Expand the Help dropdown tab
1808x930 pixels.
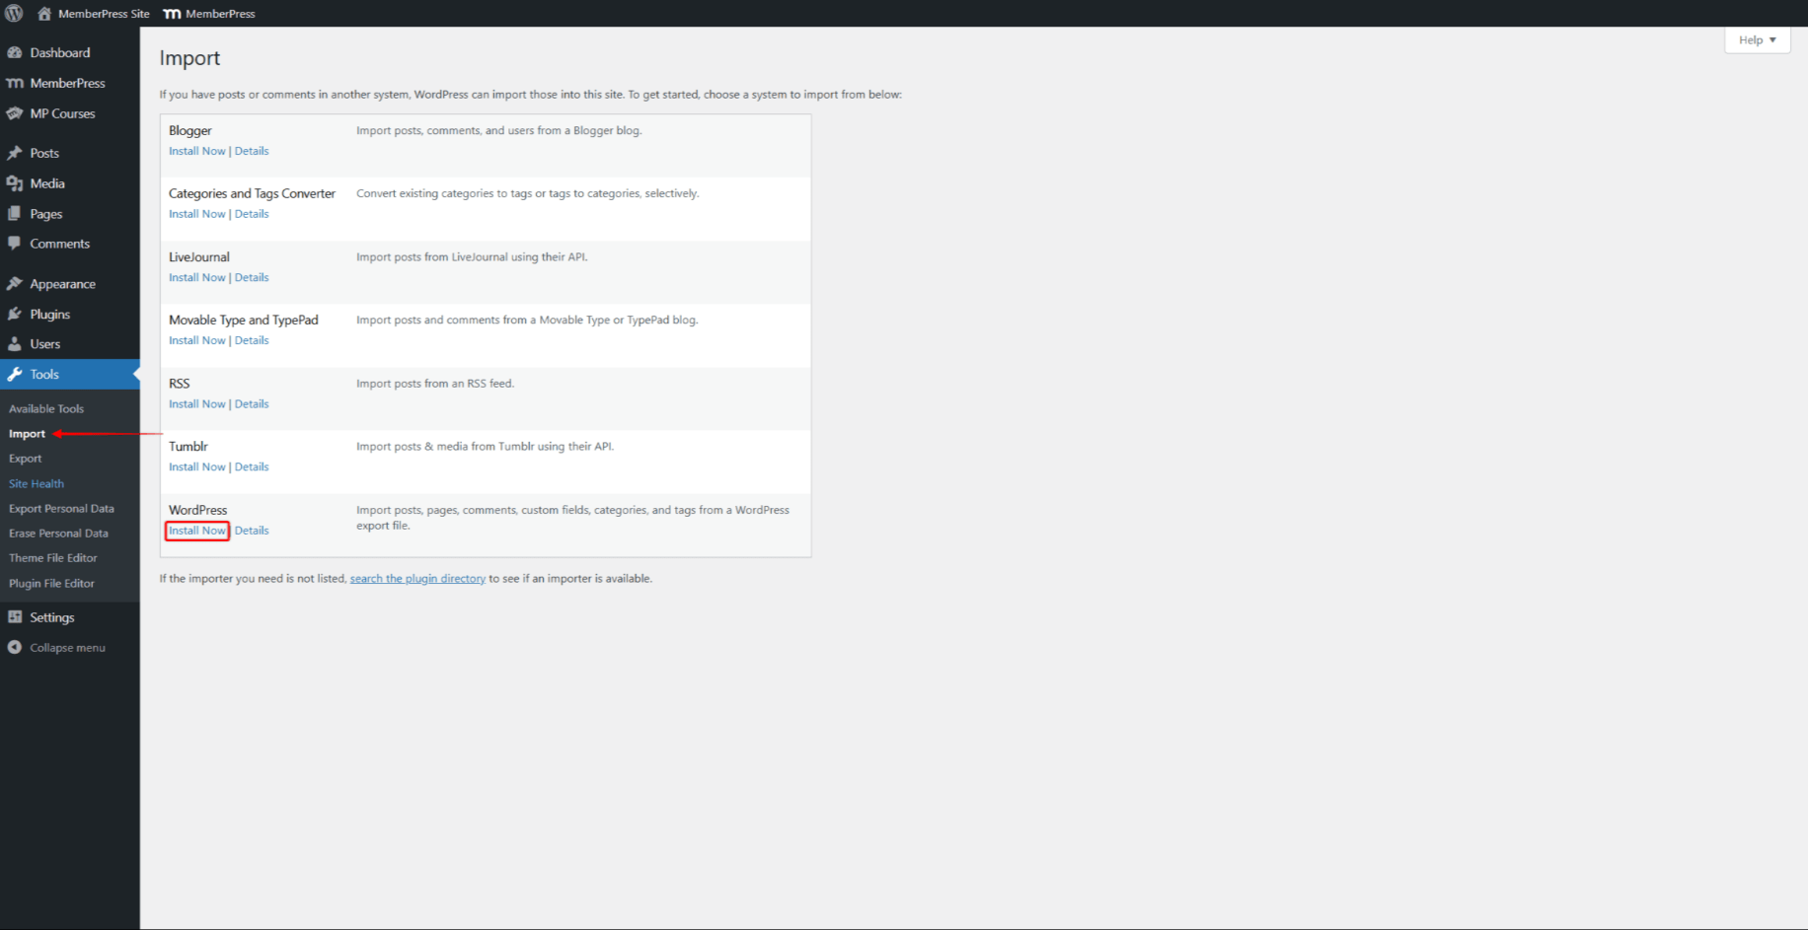(x=1757, y=40)
